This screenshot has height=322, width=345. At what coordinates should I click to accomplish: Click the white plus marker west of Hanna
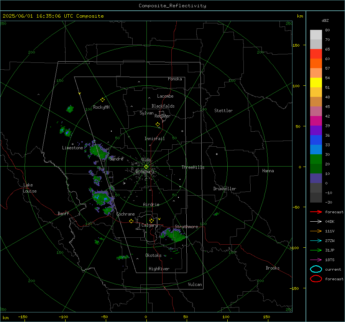tap(217, 154)
